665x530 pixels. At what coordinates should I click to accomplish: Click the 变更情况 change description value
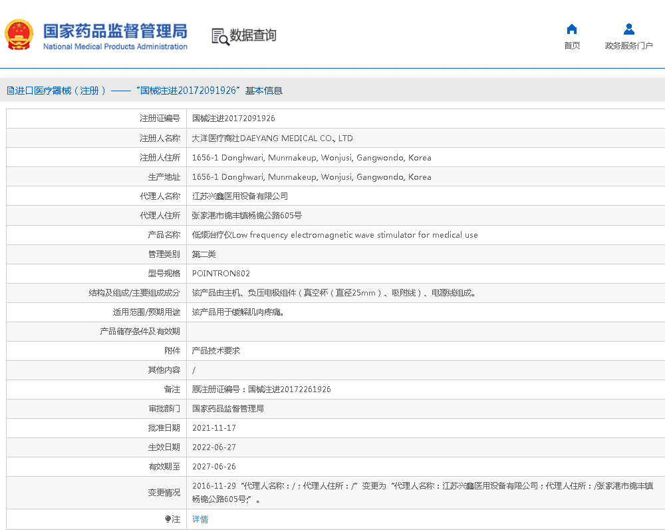[x=422, y=492]
